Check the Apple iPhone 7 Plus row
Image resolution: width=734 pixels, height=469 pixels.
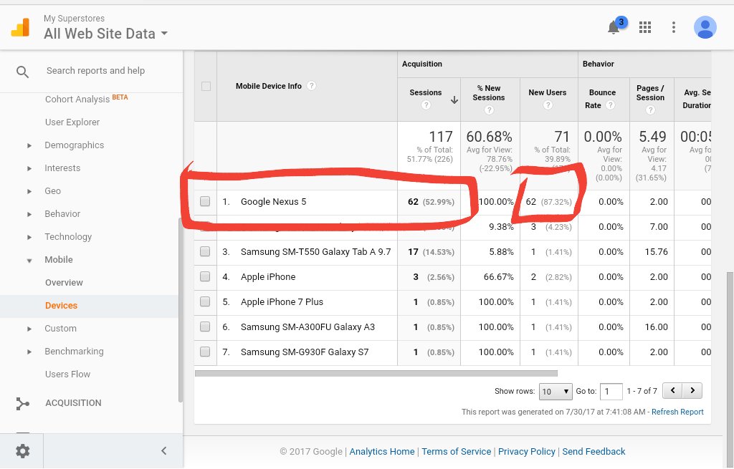point(205,301)
